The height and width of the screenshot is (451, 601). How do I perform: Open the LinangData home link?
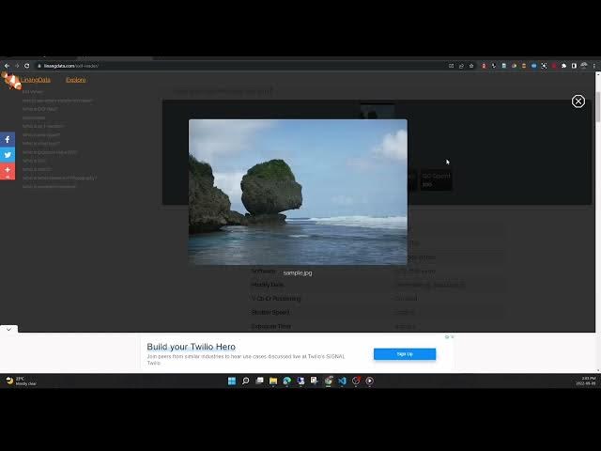[x=36, y=80]
